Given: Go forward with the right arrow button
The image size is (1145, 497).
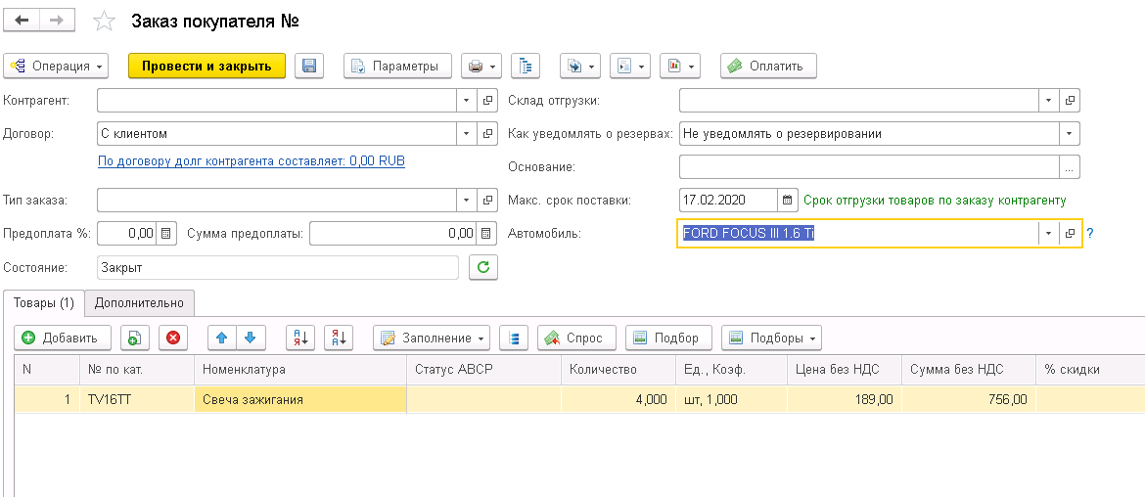Looking at the screenshot, I should pyautogui.click(x=57, y=21).
